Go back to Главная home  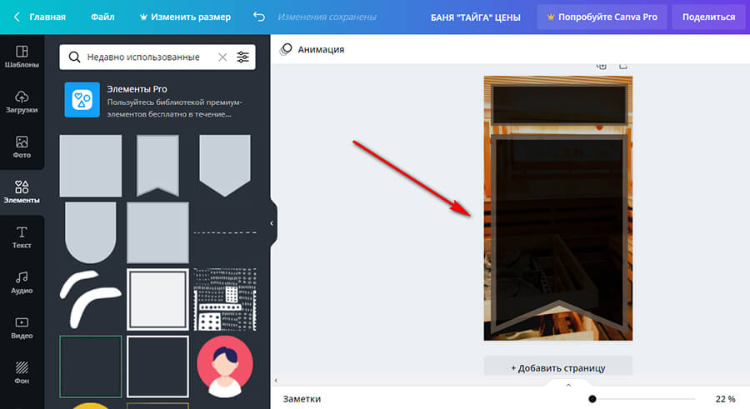pyautogui.click(x=39, y=17)
